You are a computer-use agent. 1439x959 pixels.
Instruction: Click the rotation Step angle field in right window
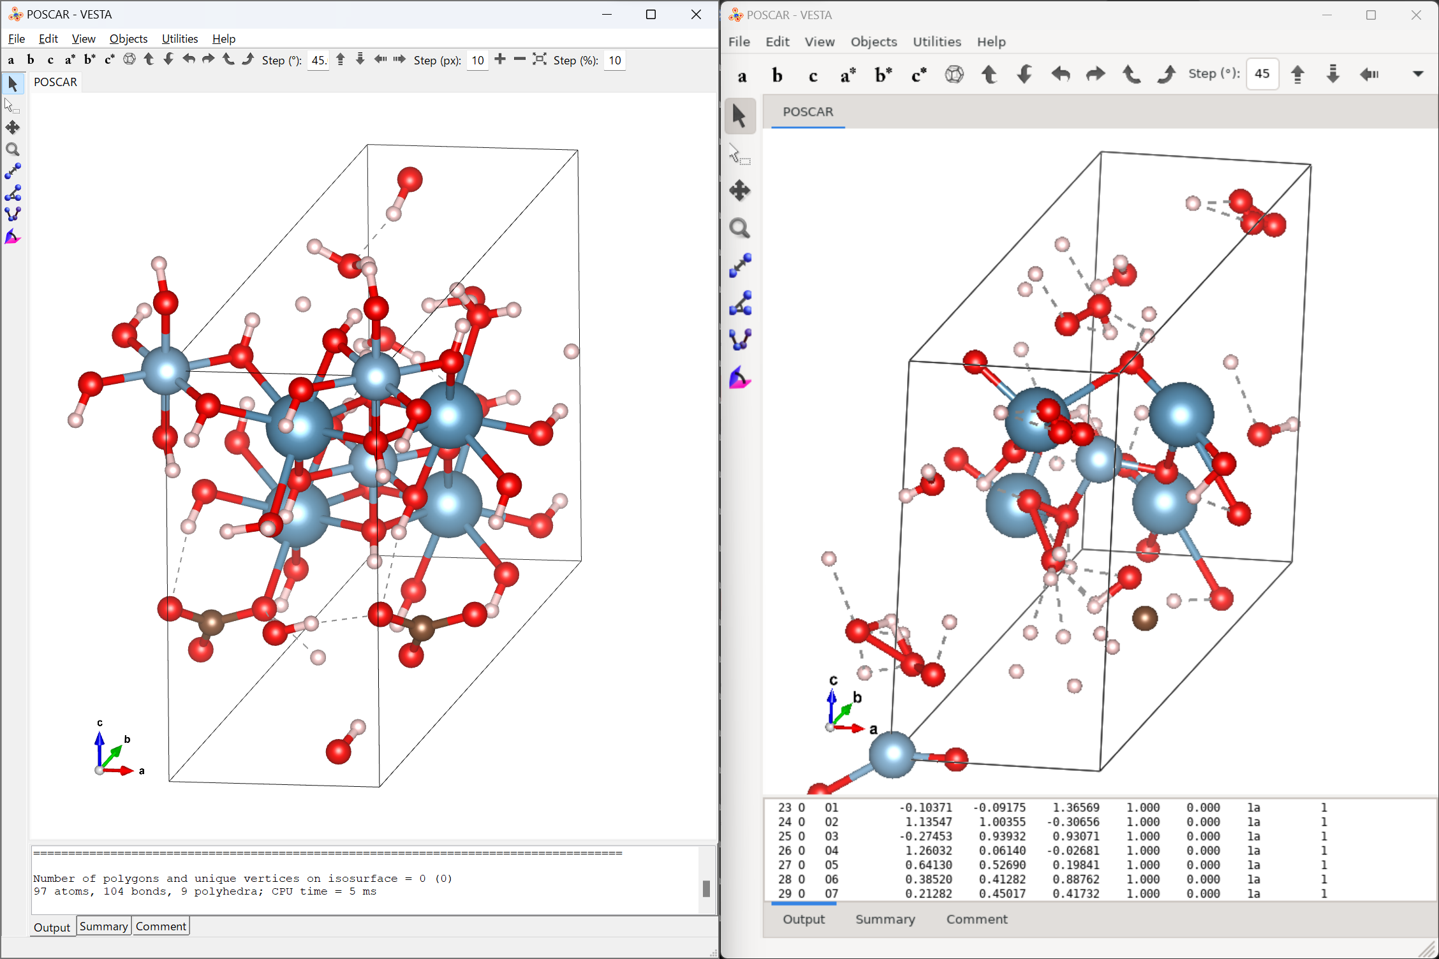[x=1262, y=74]
